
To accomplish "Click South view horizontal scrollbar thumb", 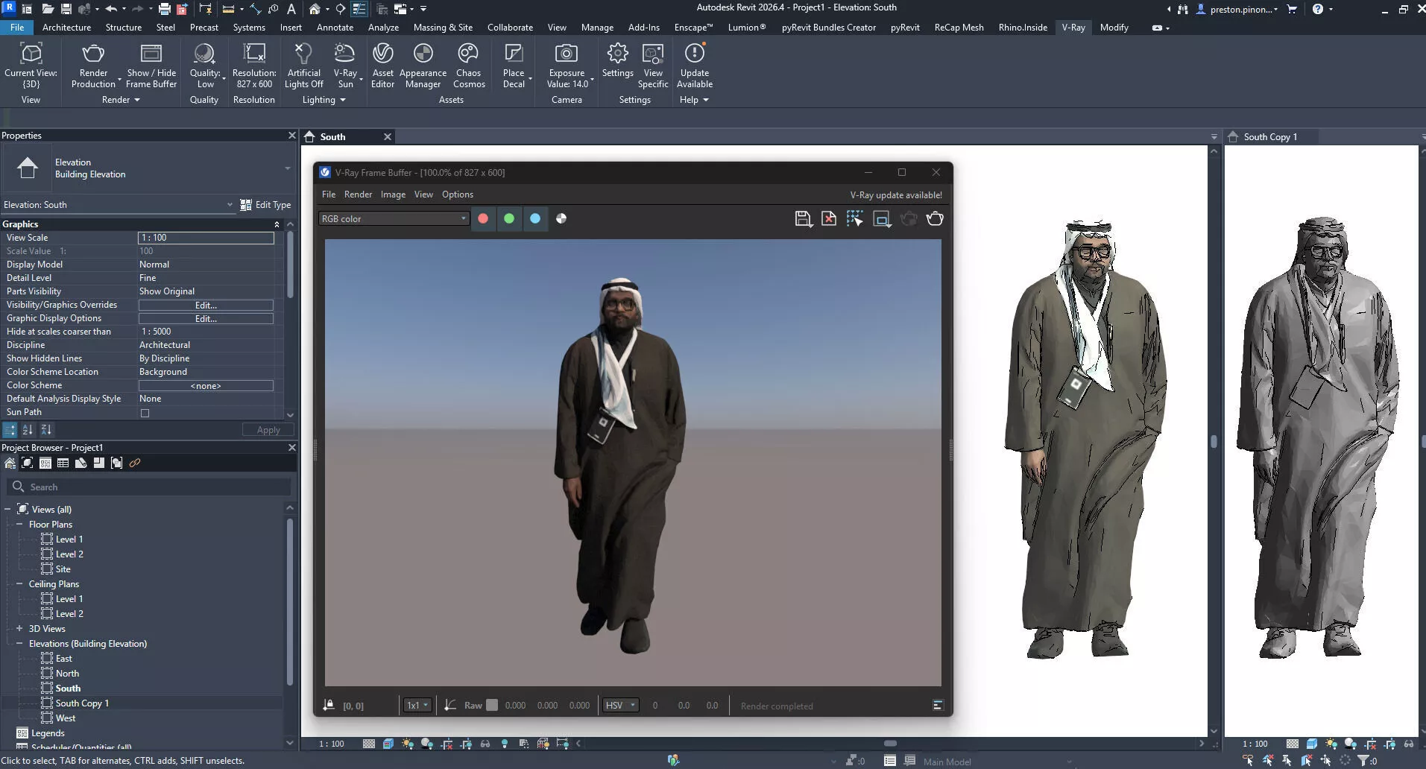I will pyautogui.click(x=890, y=743).
